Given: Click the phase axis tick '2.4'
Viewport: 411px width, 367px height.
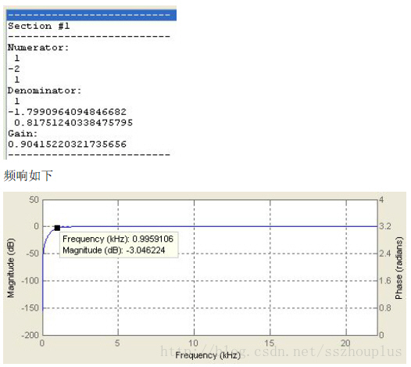Looking at the screenshot, I should point(385,254).
